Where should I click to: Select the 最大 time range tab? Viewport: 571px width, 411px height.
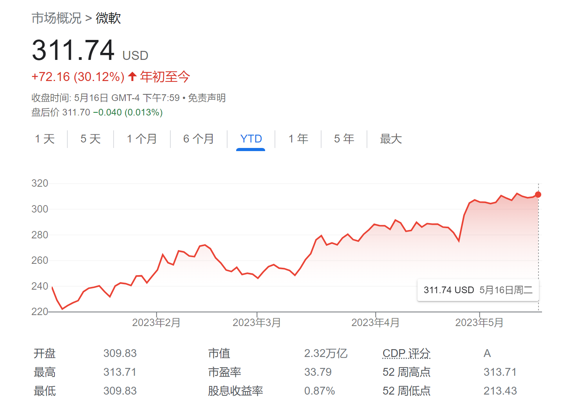coord(391,139)
